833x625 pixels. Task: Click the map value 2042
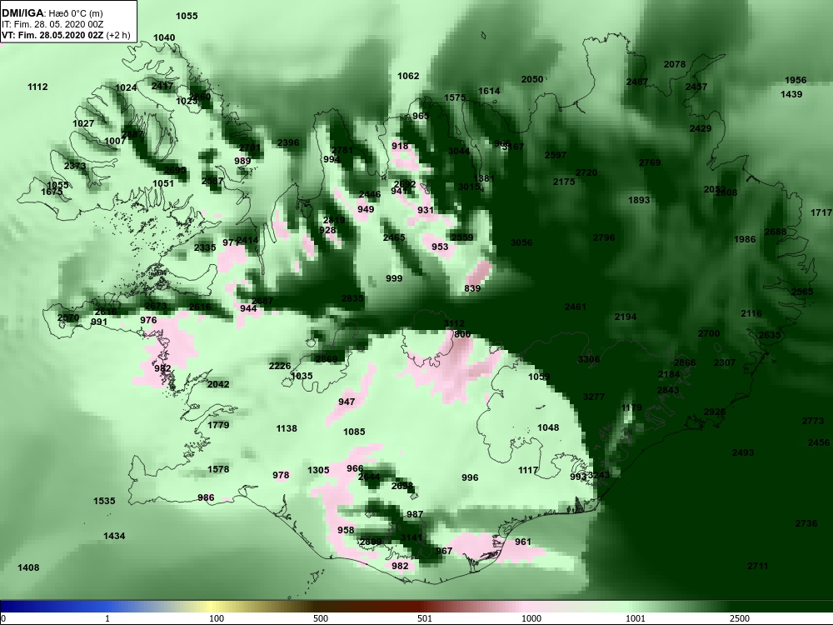(218, 384)
